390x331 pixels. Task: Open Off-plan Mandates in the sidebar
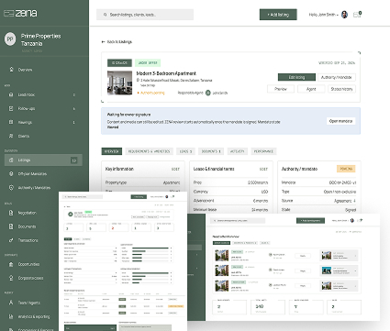click(32, 173)
